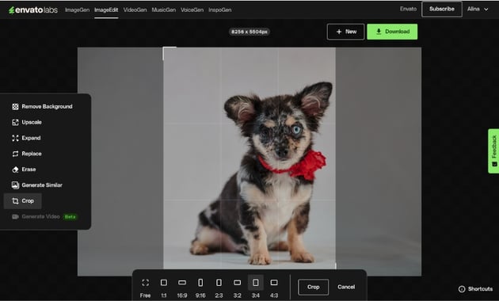Open the MusicGen tab
Screen dimensions: 499x301
coord(164,10)
